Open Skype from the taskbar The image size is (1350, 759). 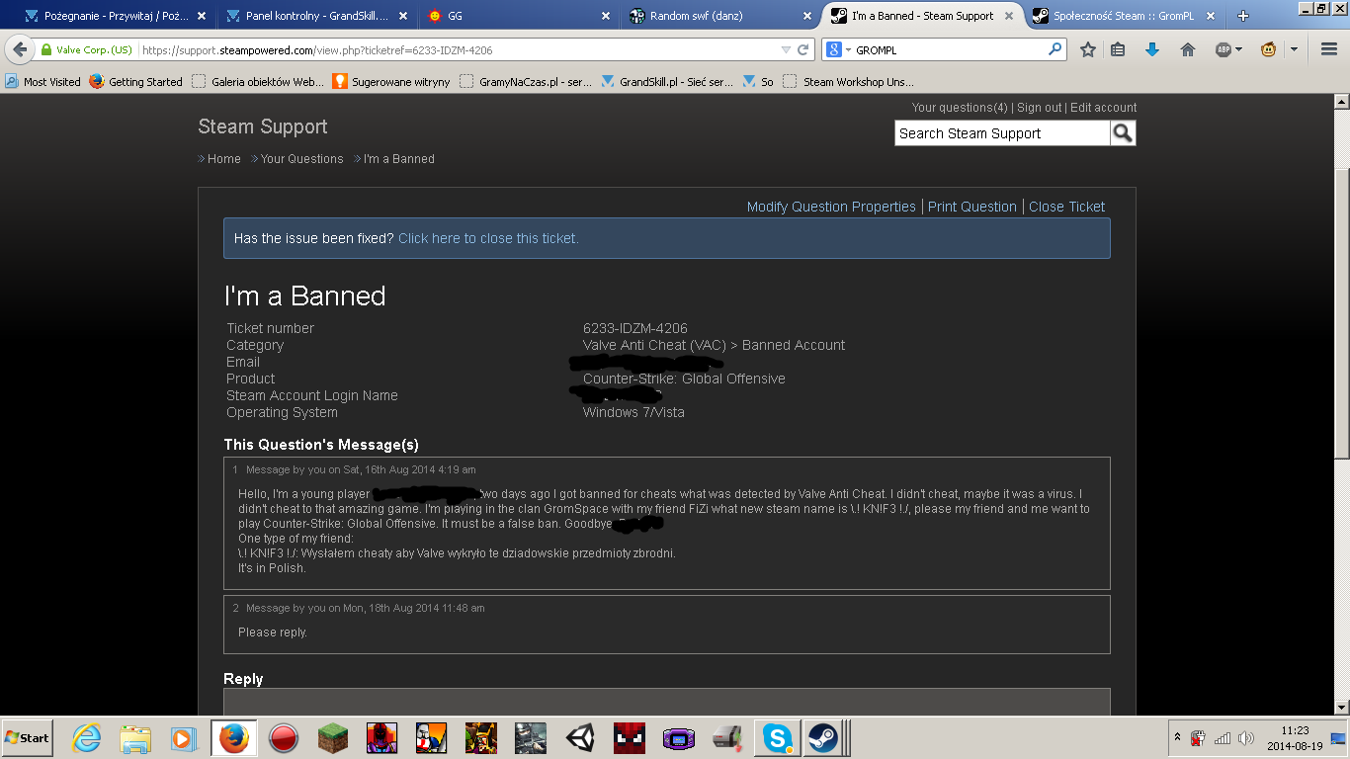778,737
